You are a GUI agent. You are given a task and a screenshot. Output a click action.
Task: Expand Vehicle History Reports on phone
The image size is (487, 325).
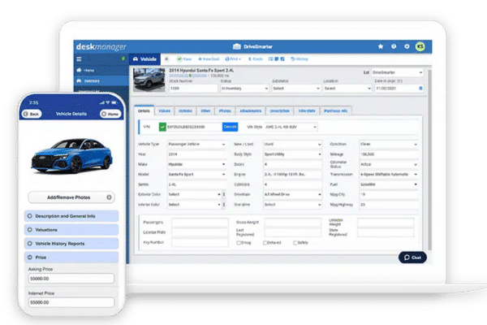pos(71,244)
